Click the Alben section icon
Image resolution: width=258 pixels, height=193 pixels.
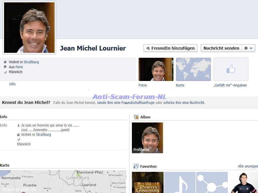tap(136, 117)
